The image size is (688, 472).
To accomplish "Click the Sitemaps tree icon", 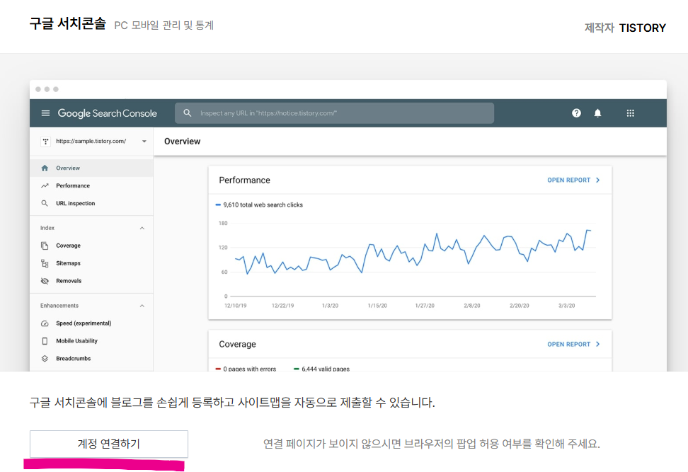I will pyautogui.click(x=45, y=263).
